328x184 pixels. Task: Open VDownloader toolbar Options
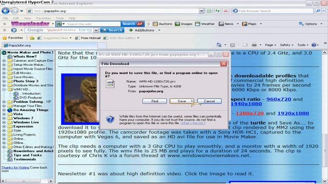tap(308, 24)
